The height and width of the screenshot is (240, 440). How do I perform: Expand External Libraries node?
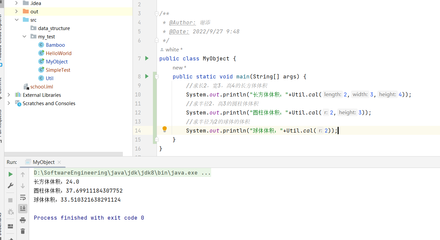[x=9, y=95]
